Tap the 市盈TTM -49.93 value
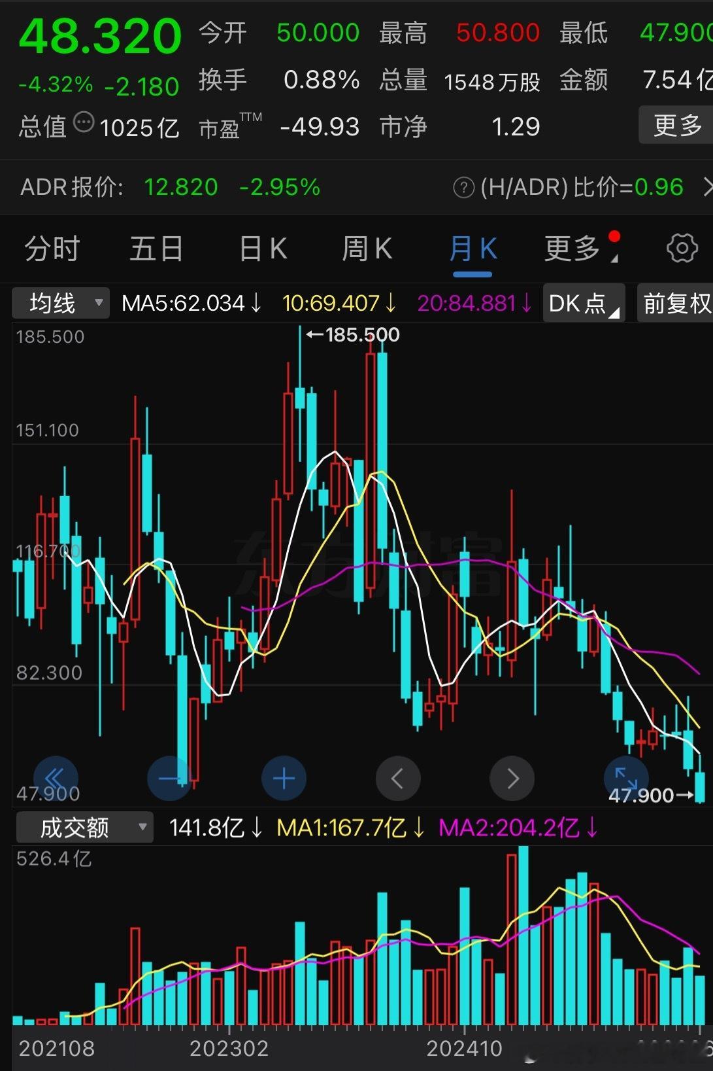 (x=279, y=126)
